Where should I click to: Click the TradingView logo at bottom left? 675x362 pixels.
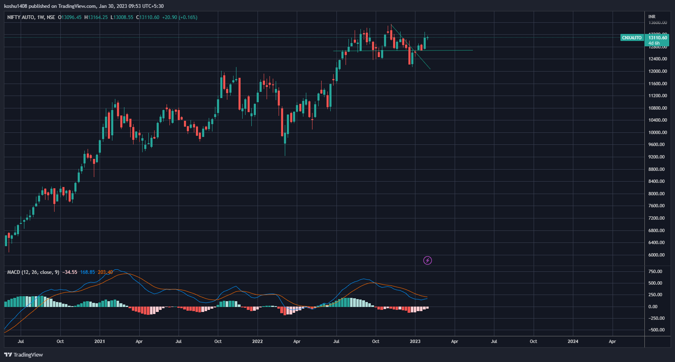click(x=24, y=355)
